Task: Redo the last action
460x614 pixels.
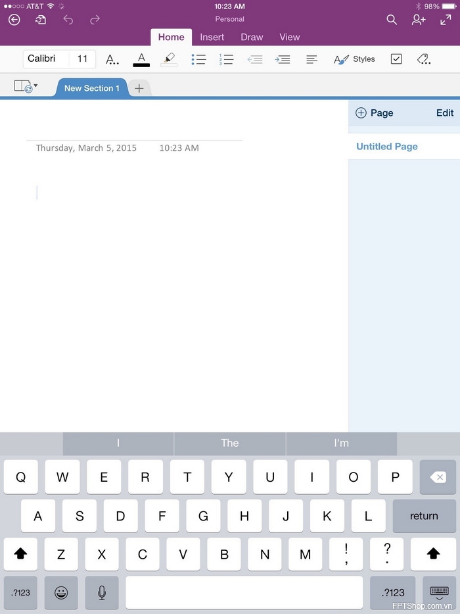Action: (x=95, y=20)
